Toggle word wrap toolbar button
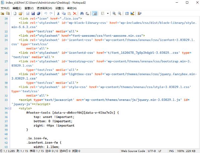 tap(94, 13)
